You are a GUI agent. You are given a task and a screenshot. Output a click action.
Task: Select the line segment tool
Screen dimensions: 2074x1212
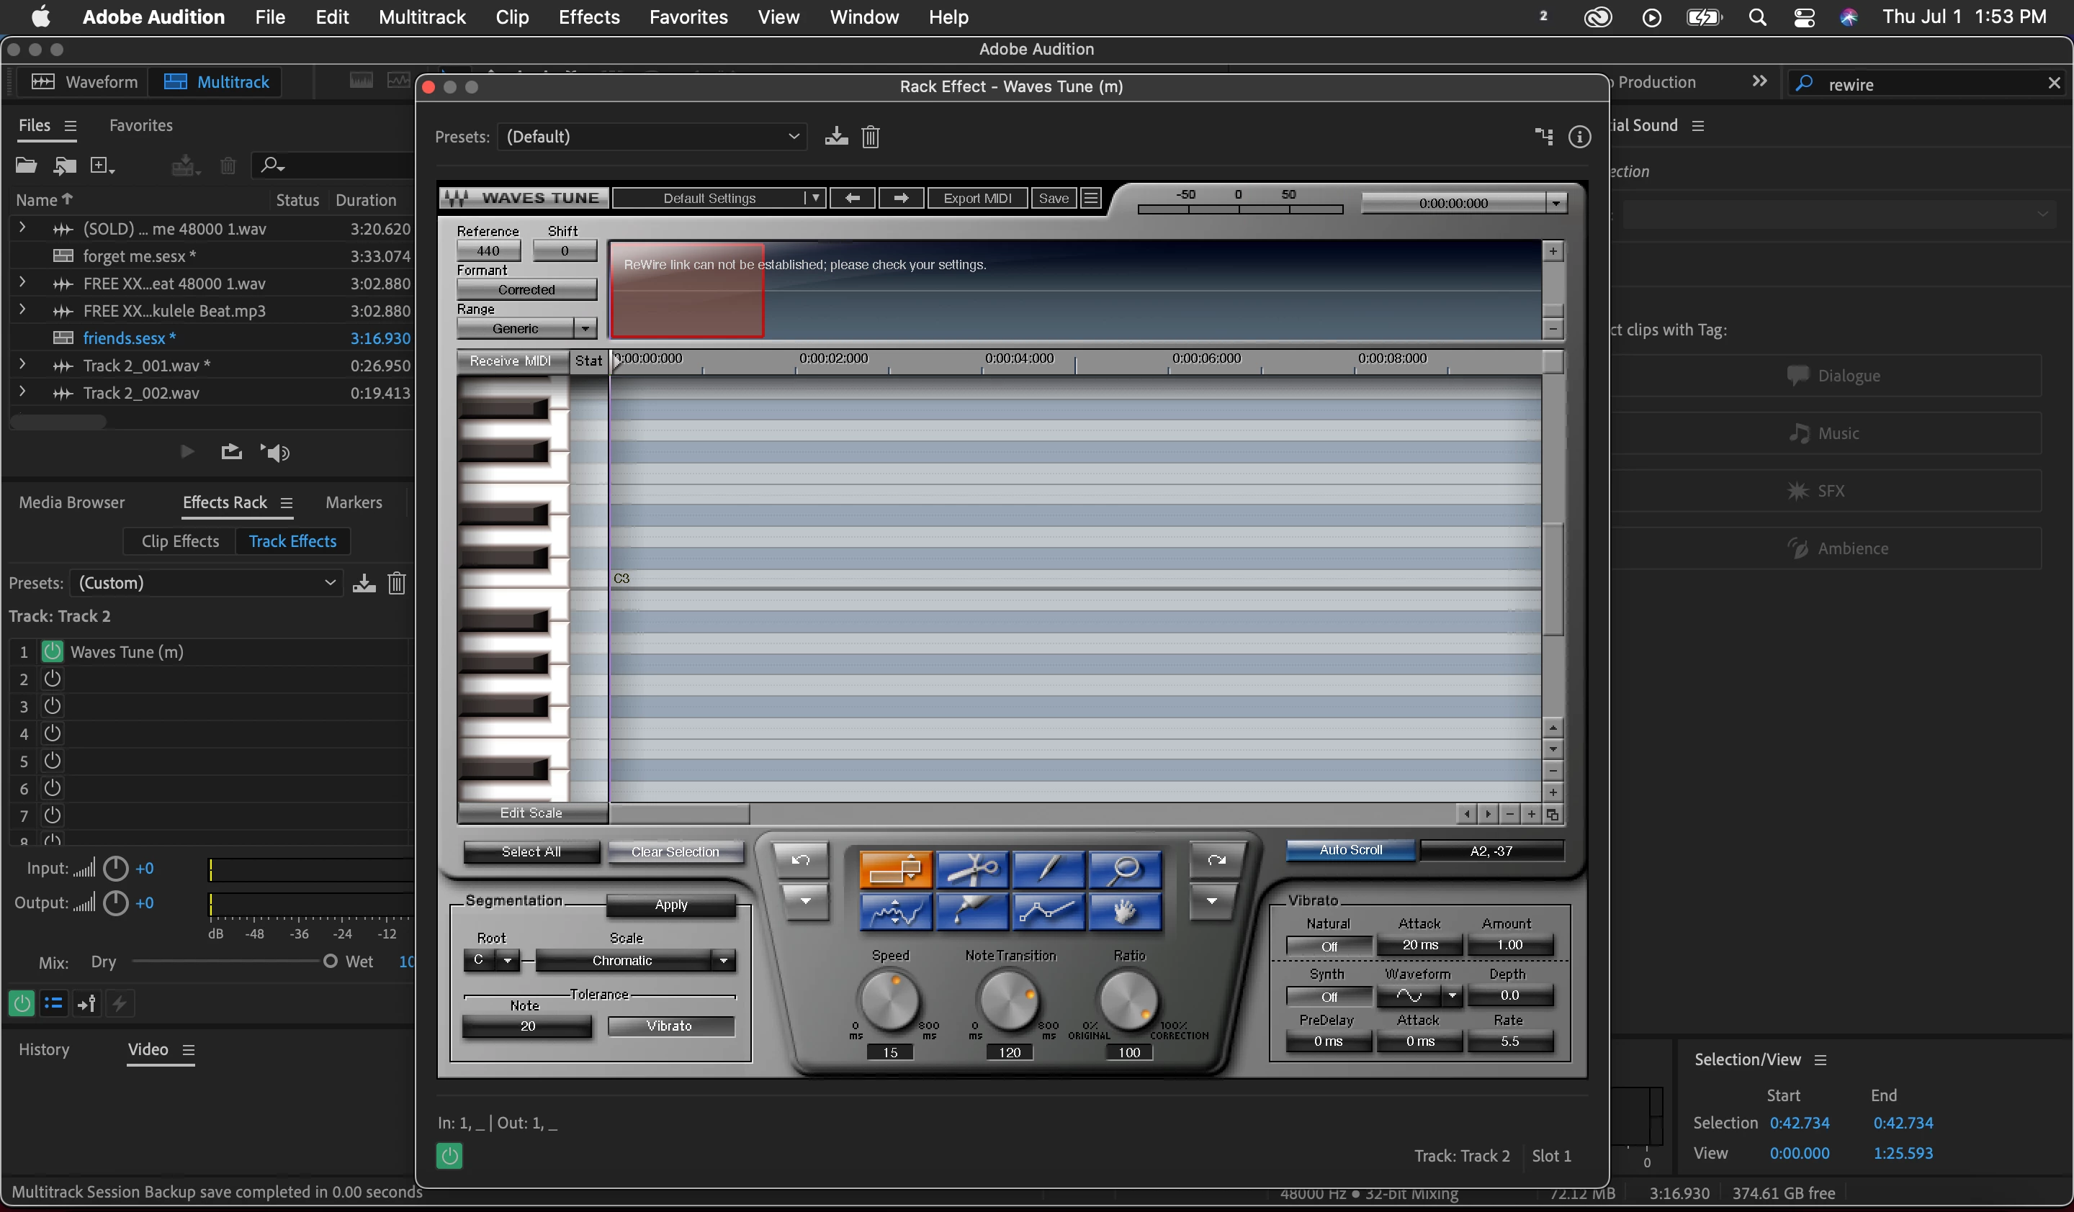click(x=1048, y=912)
